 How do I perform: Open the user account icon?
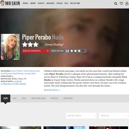click(127, 3)
